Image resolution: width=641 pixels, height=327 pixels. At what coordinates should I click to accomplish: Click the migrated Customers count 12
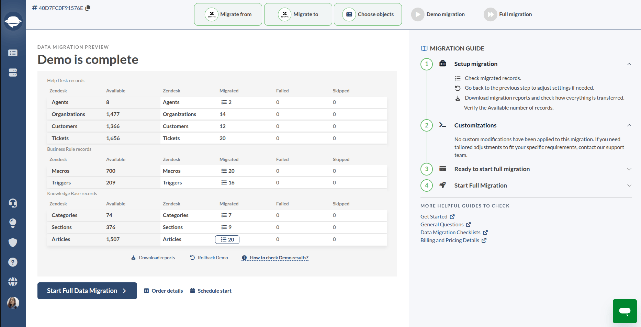click(x=223, y=126)
